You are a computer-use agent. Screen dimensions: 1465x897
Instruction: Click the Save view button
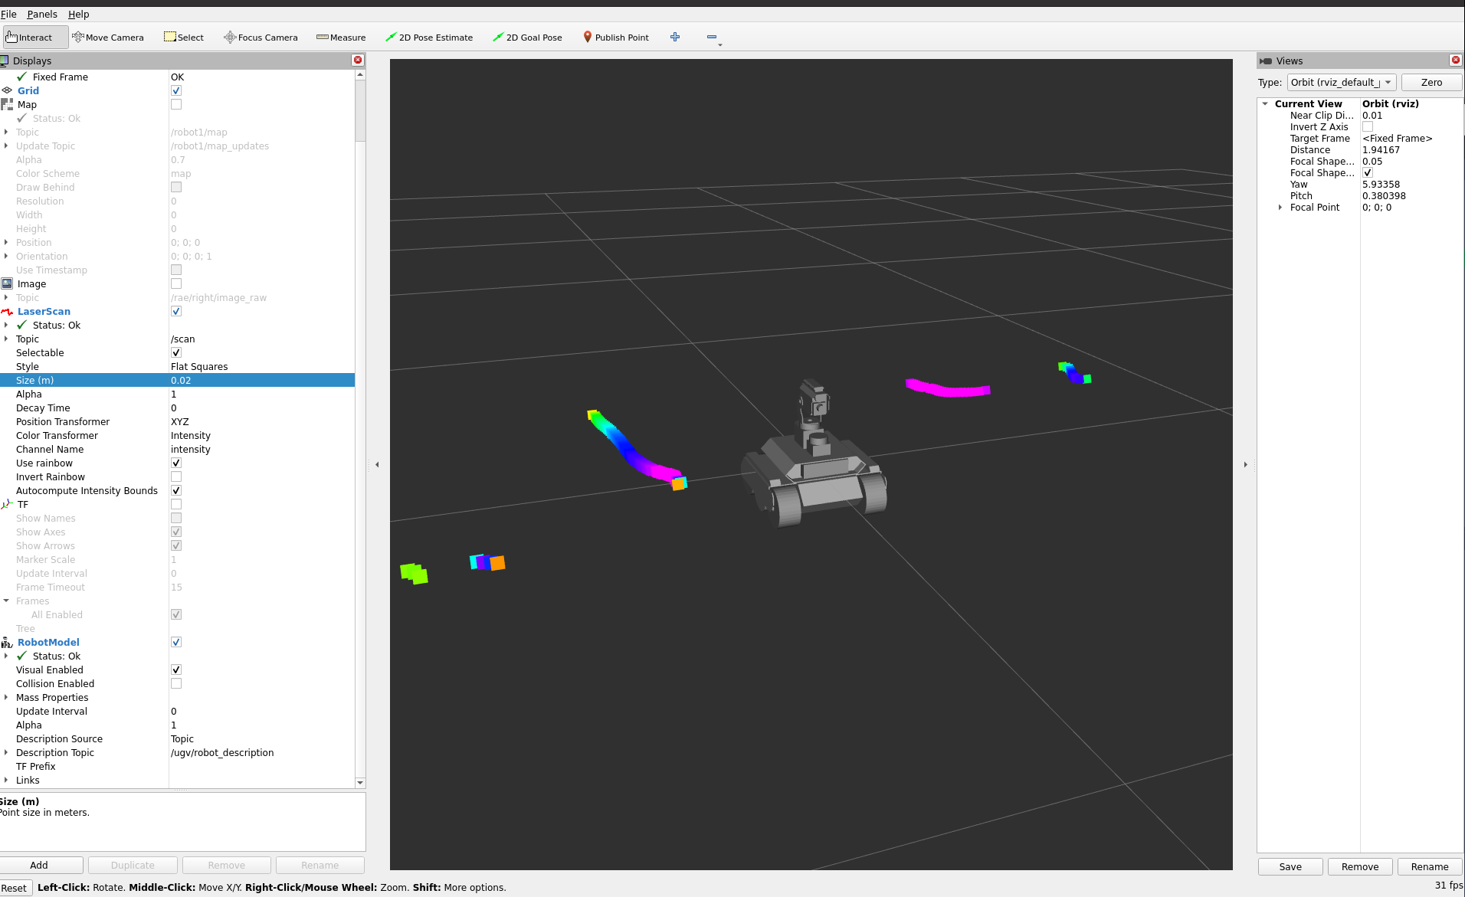click(1290, 866)
